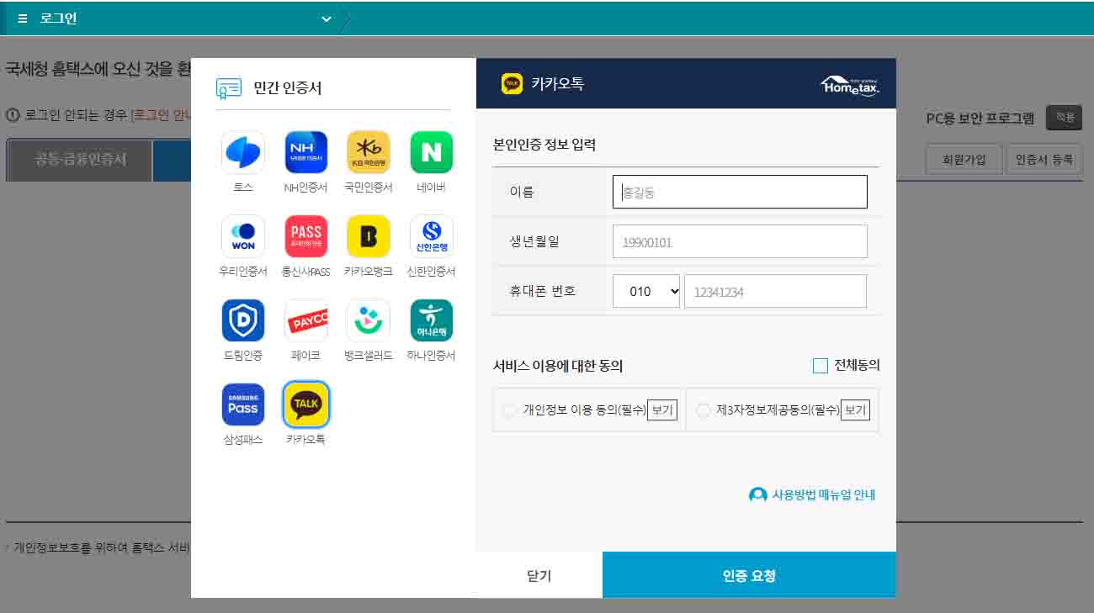This screenshot has height=613, width=1094.
Task: Select the Samsung Pass (삼성패스) icon
Action: (x=243, y=404)
